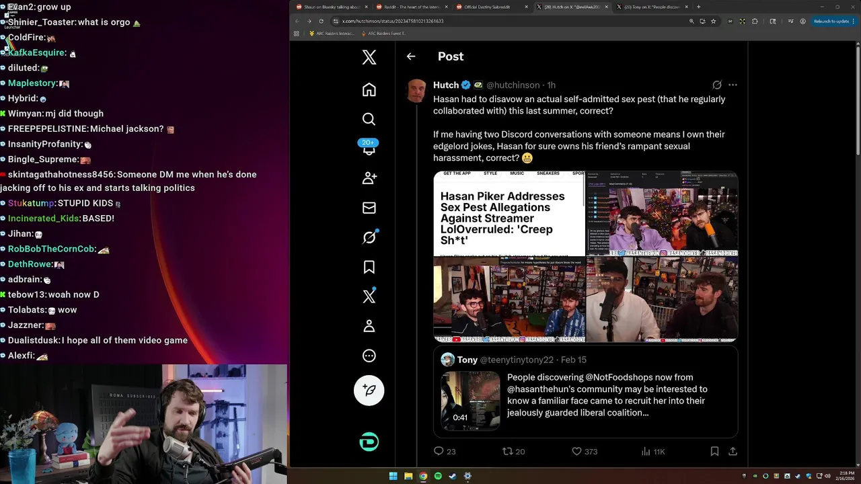Open the More circle menu in sidebar
This screenshot has width=861, height=484.
point(369,356)
